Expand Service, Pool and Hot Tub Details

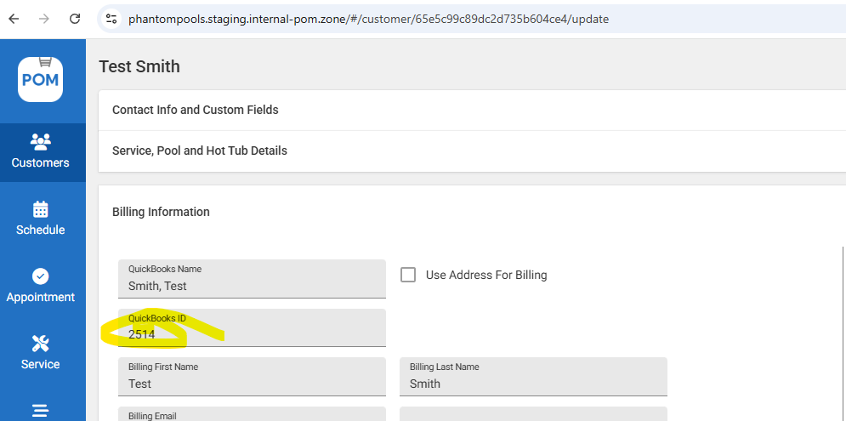[200, 151]
